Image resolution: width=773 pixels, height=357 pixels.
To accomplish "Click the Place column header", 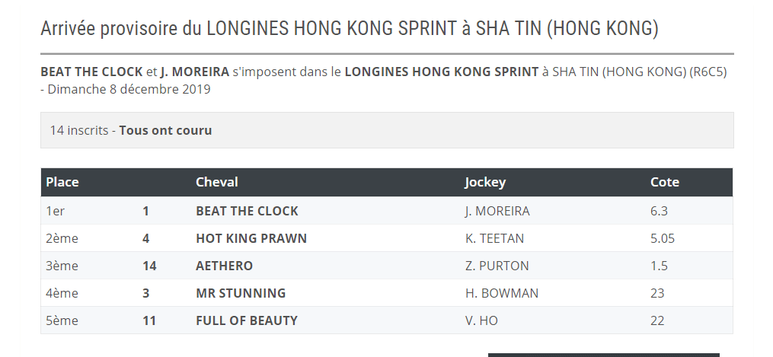I will [62, 182].
